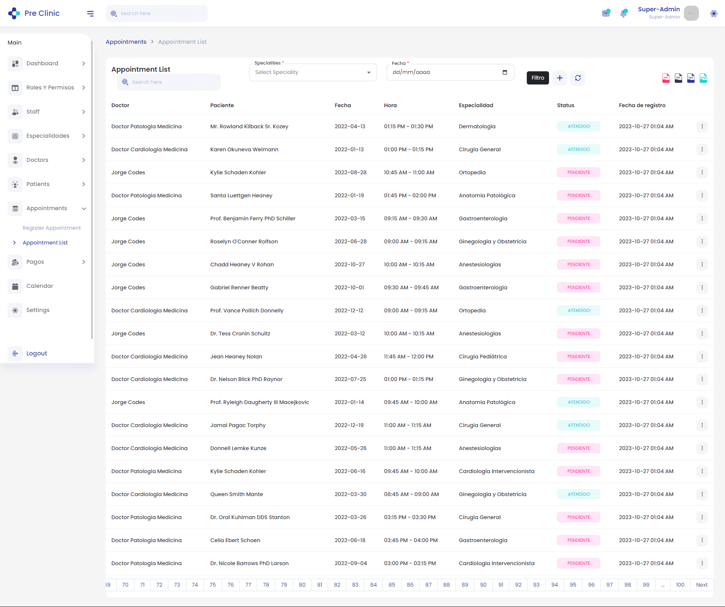Screen dimensions: 725x607
Task: Go to the Next page
Action: tap(702, 585)
